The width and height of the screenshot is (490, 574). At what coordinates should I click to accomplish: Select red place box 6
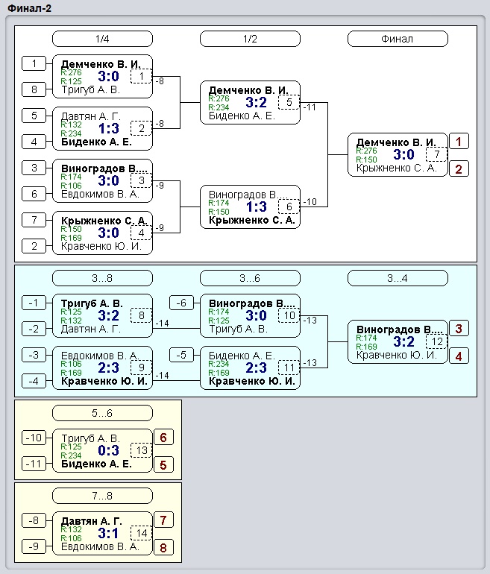(x=163, y=437)
